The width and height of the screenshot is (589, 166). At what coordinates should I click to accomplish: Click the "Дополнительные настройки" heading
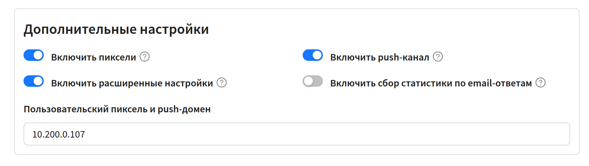point(116,29)
